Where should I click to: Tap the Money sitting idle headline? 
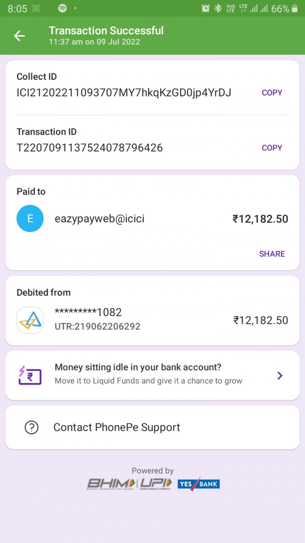(138, 367)
